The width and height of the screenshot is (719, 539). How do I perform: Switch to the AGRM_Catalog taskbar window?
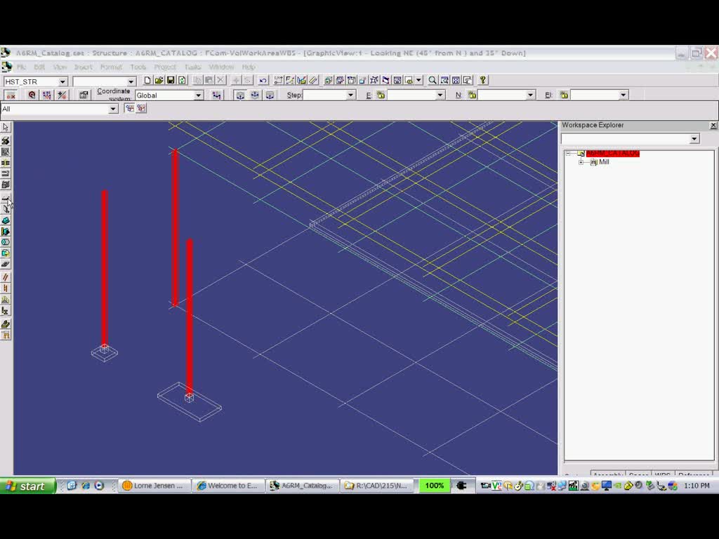(302, 486)
